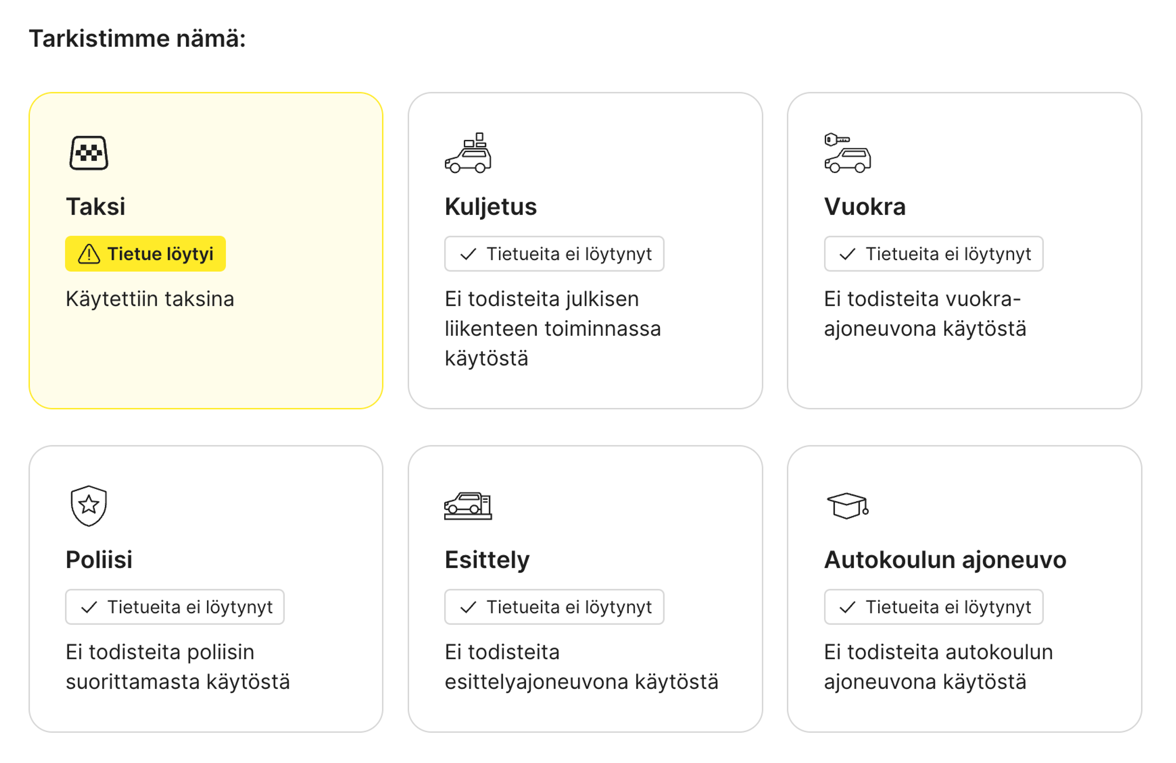Click the Poliisi card description text

click(x=178, y=667)
